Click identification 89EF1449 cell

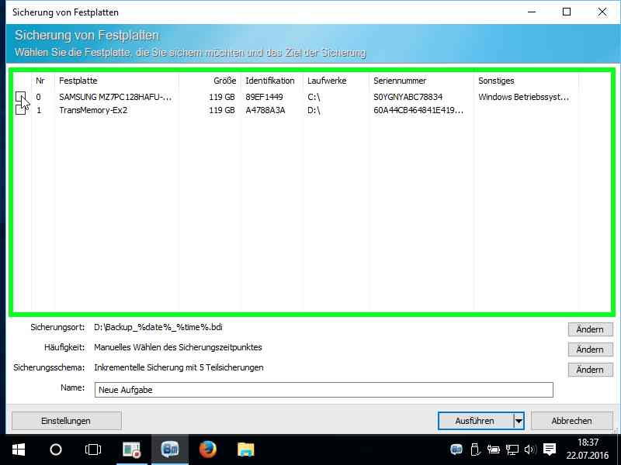pos(264,97)
